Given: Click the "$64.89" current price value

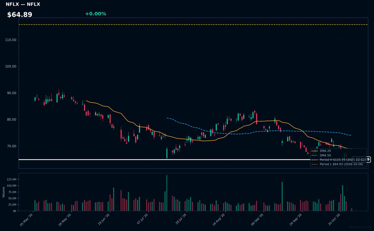Looking at the screenshot, I should (20, 15).
